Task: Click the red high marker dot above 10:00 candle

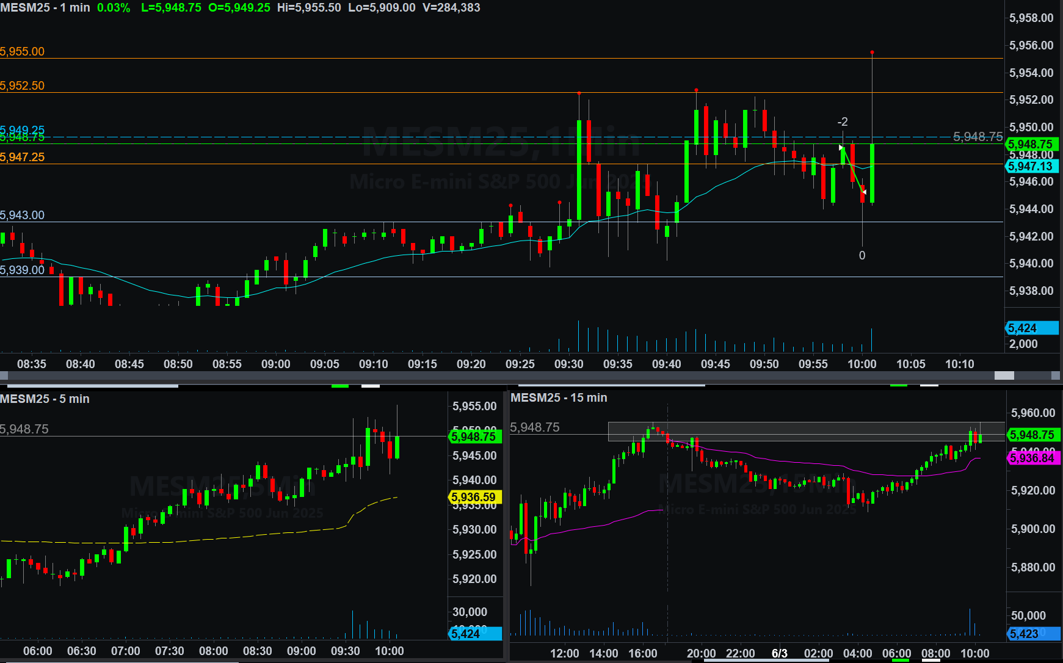Action: (872, 53)
